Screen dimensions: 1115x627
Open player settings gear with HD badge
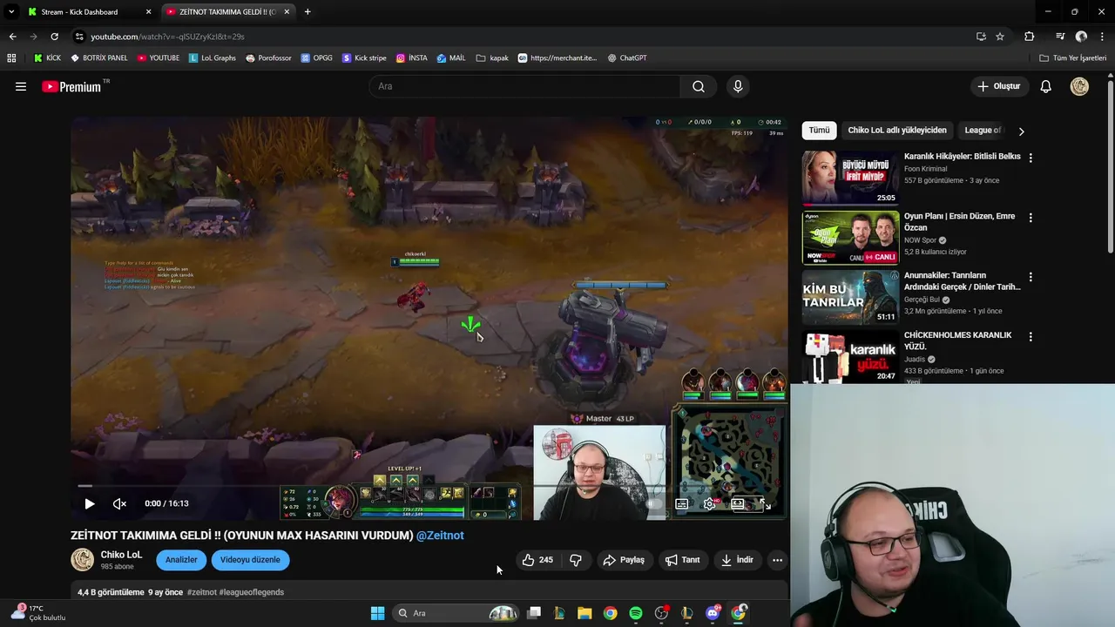710,503
